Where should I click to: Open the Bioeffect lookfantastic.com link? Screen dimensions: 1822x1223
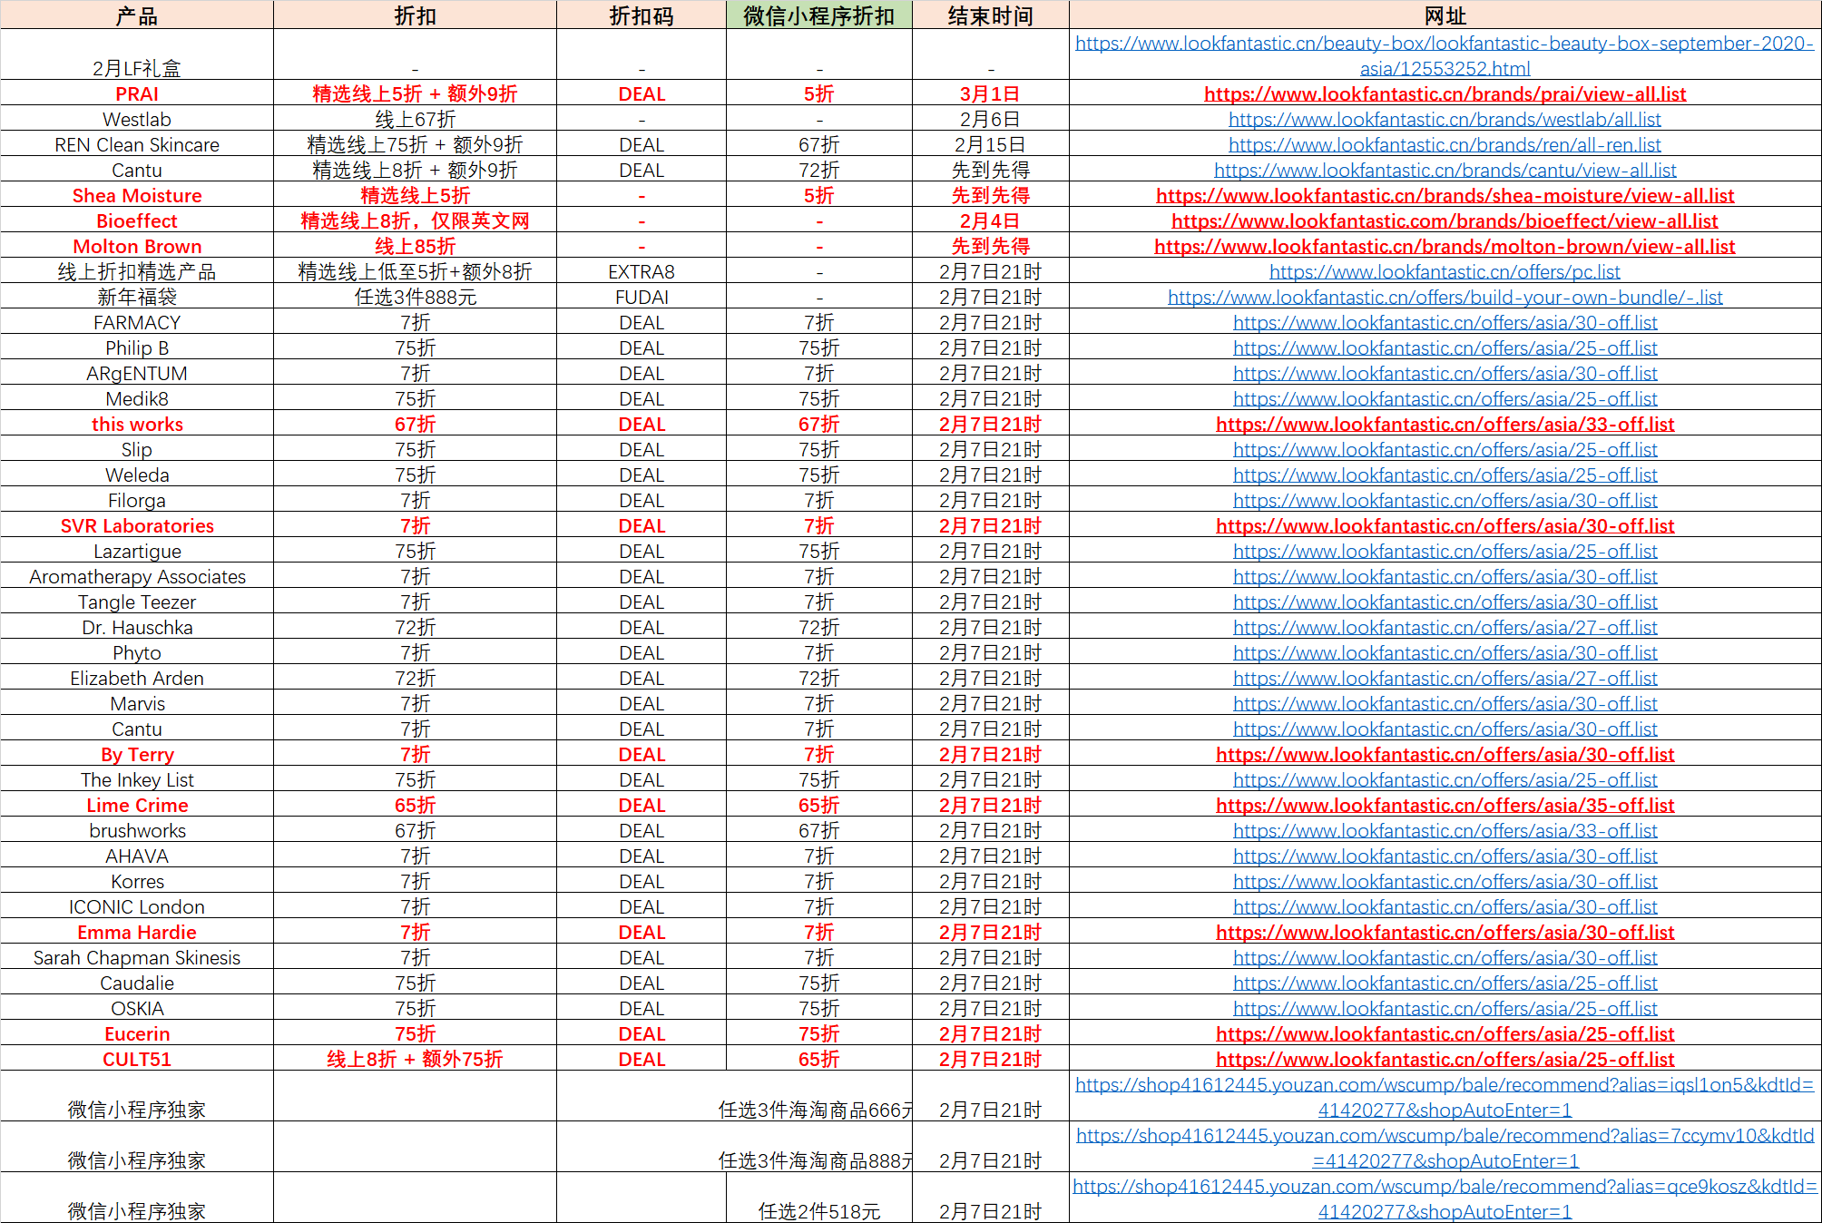(1445, 221)
